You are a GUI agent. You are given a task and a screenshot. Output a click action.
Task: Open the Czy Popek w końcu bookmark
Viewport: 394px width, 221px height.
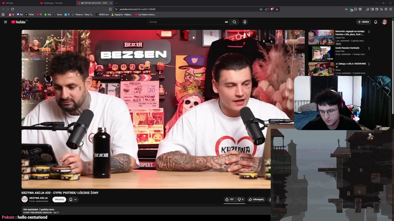pos(145,14)
